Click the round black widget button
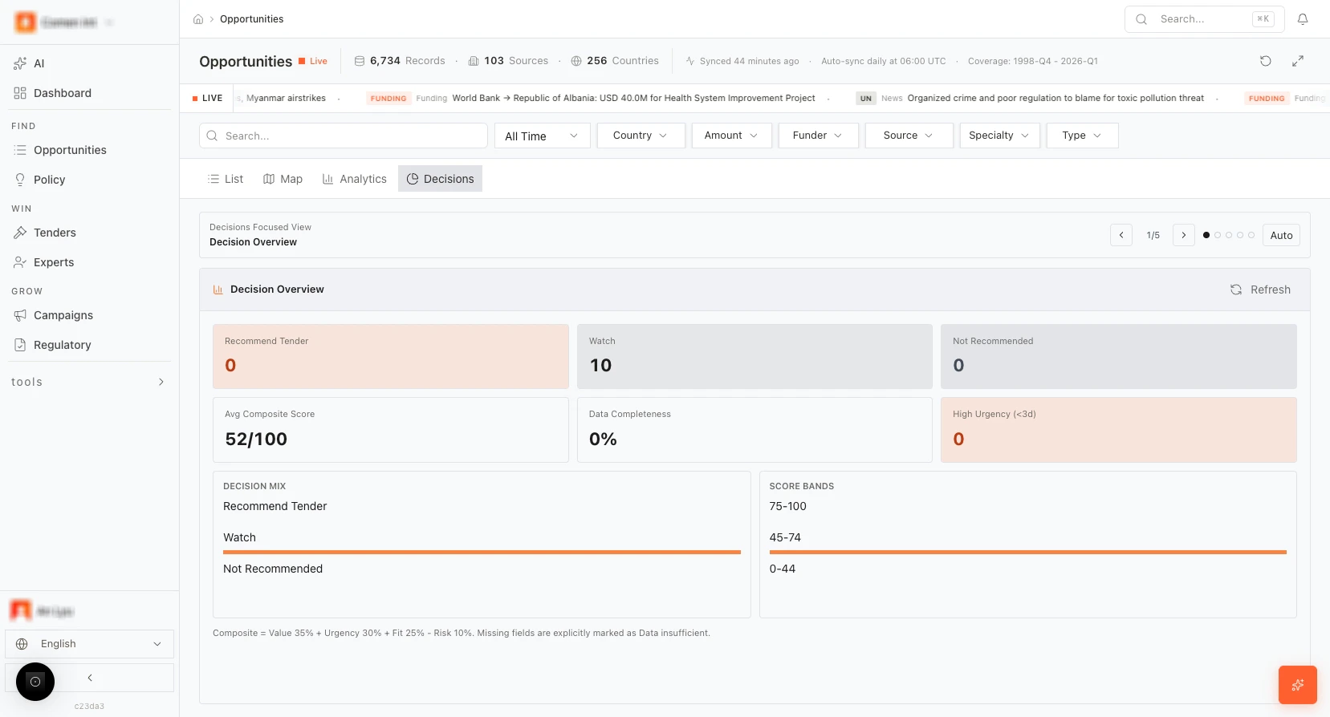Image resolution: width=1330 pixels, height=717 pixels. coord(35,682)
